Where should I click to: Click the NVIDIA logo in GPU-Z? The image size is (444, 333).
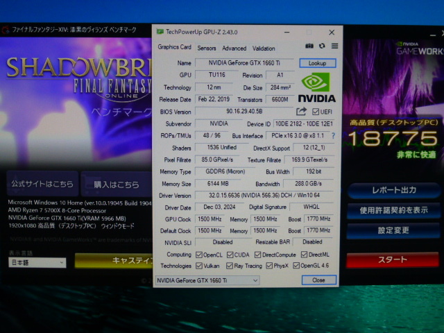click(316, 87)
